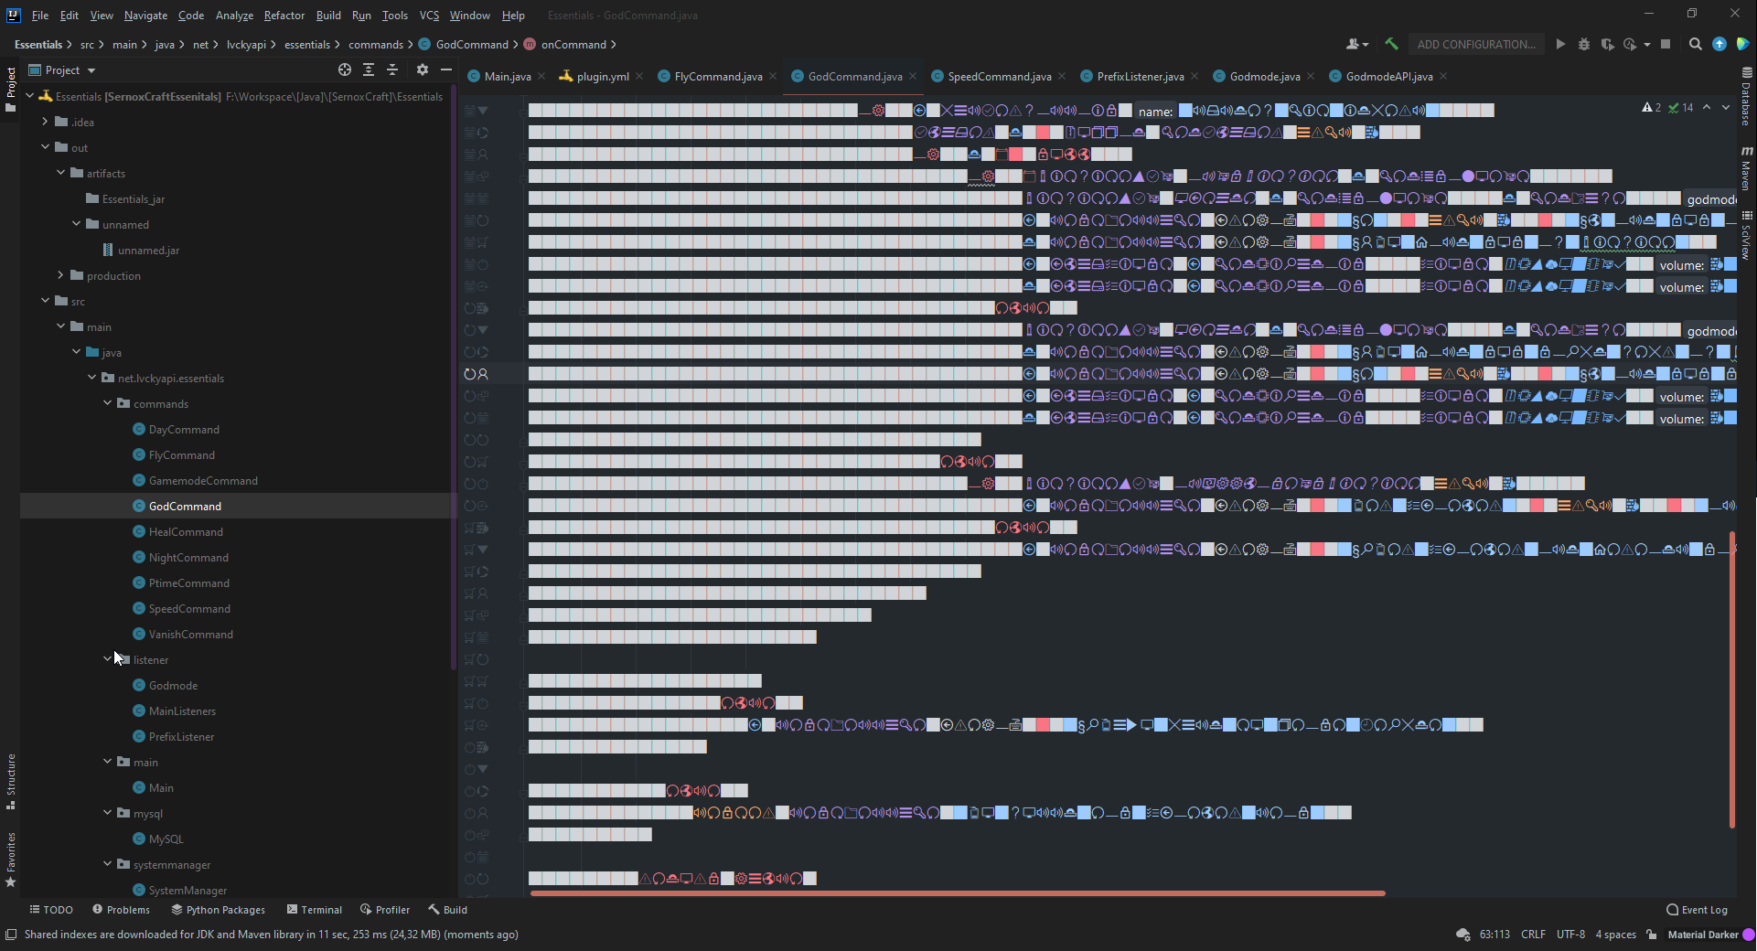Click ADD CONFIGURATION button
Image resolution: width=1757 pixels, height=951 pixels.
(1475, 44)
